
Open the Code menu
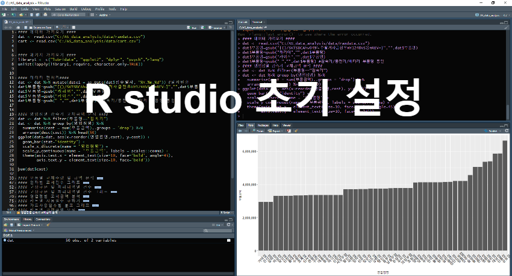pyautogui.click(x=25, y=9)
